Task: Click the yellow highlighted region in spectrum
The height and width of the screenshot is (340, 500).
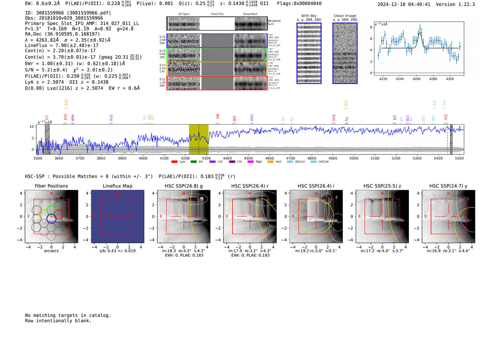Action: (x=199, y=139)
